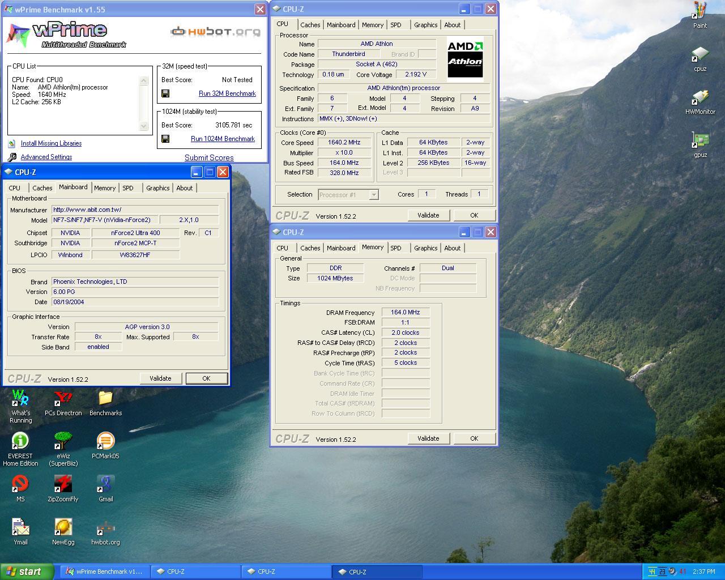The image size is (725, 580).
Task: Click OK in the CPU tab window
Action: coord(474,215)
